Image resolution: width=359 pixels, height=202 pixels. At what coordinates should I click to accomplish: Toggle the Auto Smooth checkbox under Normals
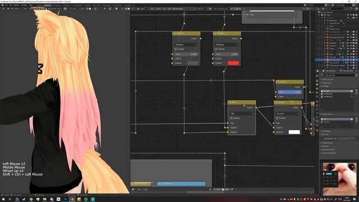coord(335,139)
